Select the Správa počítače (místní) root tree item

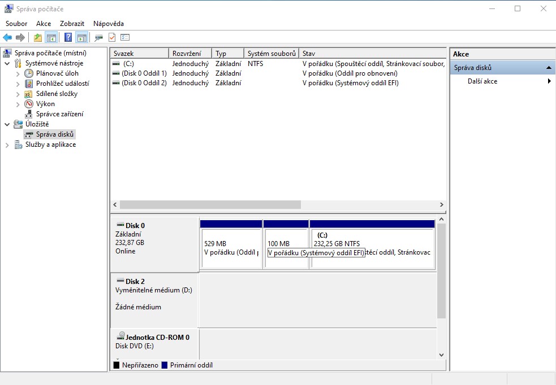pos(50,53)
